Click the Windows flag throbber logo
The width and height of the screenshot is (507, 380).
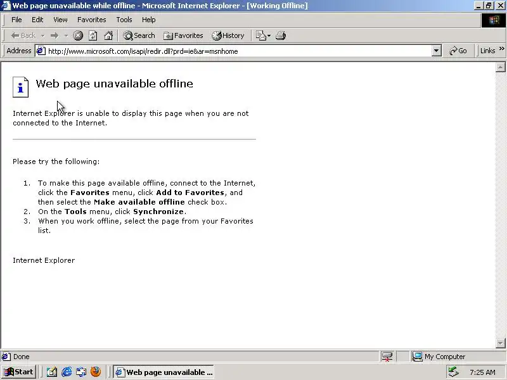pos(494,20)
